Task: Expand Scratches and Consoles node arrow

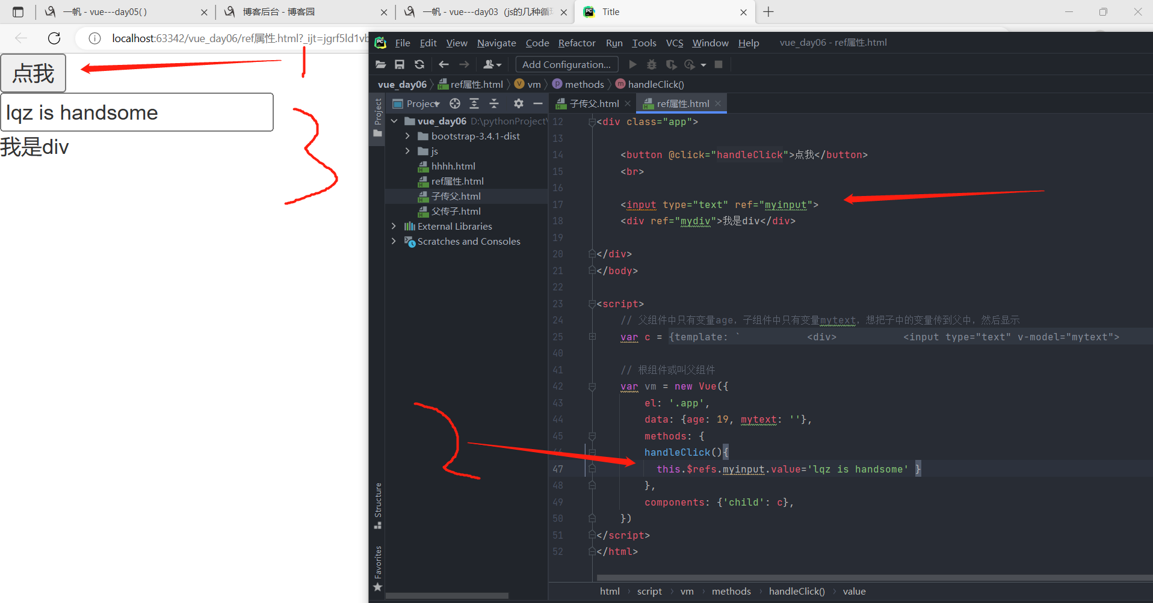Action: 394,241
